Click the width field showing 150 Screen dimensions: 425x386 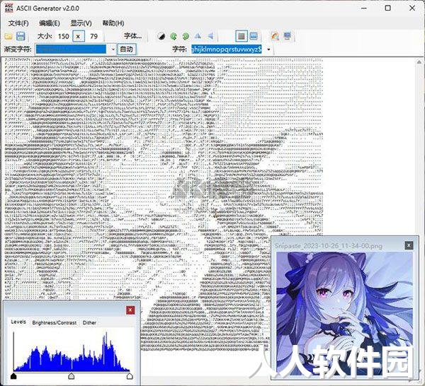tap(64, 36)
